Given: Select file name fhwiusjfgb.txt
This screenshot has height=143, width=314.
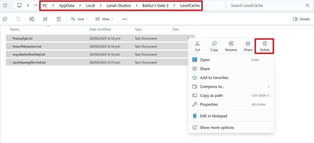Looking at the screenshot, I should coord(23,38).
